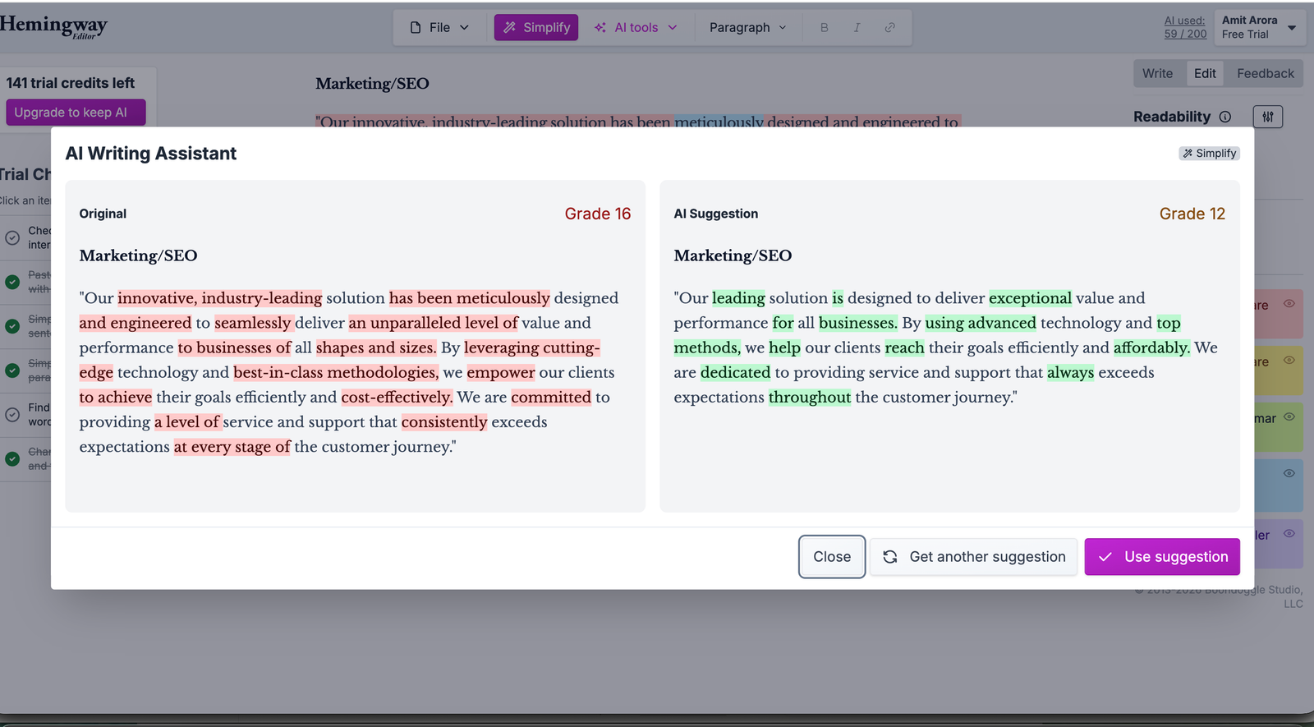
Task: Open the File dropdown menu
Action: (x=439, y=27)
